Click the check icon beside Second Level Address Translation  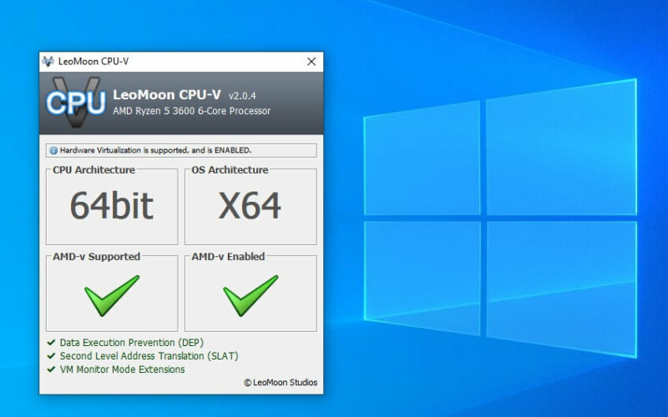click(51, 356)
